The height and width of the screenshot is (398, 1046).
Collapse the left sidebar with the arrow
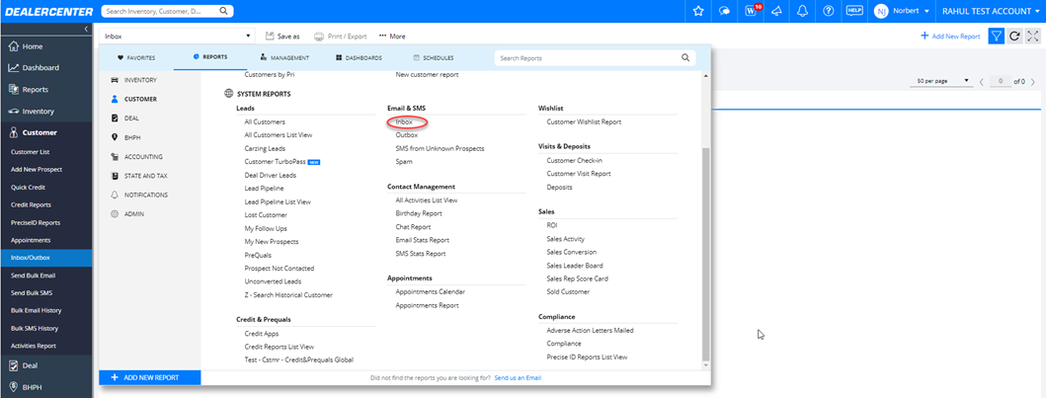[86, 29]
